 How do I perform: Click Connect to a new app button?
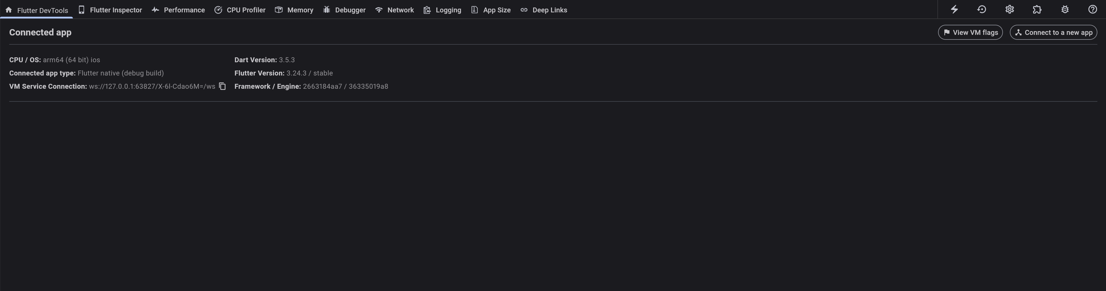(x=1054, y=32)
